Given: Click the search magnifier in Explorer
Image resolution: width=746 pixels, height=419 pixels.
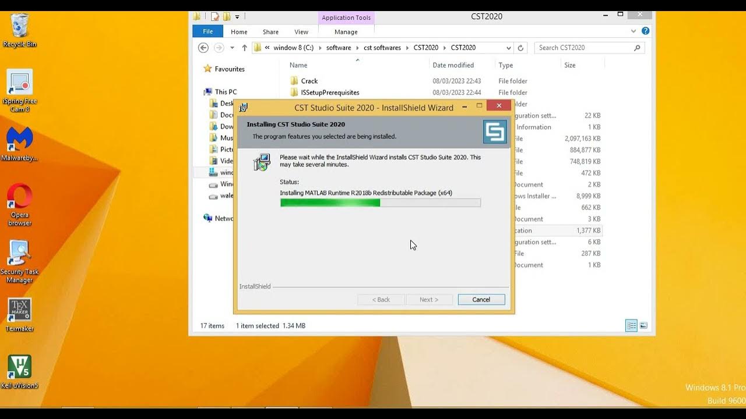Looking at the screenshot, I should click(x=637, y=48).
